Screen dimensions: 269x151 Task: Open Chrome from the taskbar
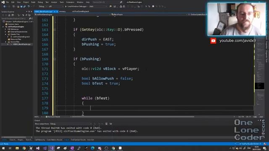point(24,148)
